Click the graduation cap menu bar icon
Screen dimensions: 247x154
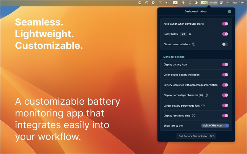pos(190,3)
